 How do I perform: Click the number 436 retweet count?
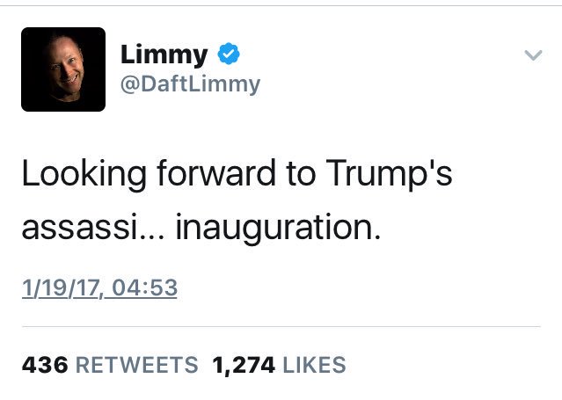(x=44, y=364)
